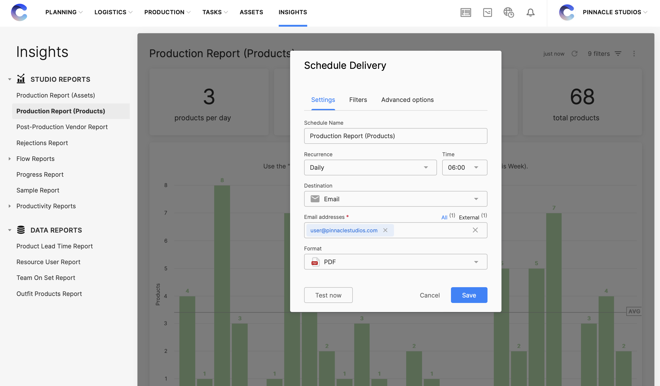This screenshot has width=660, height=386.
Task: Click the Planning navigation menu item
Action: coord(61,12)
